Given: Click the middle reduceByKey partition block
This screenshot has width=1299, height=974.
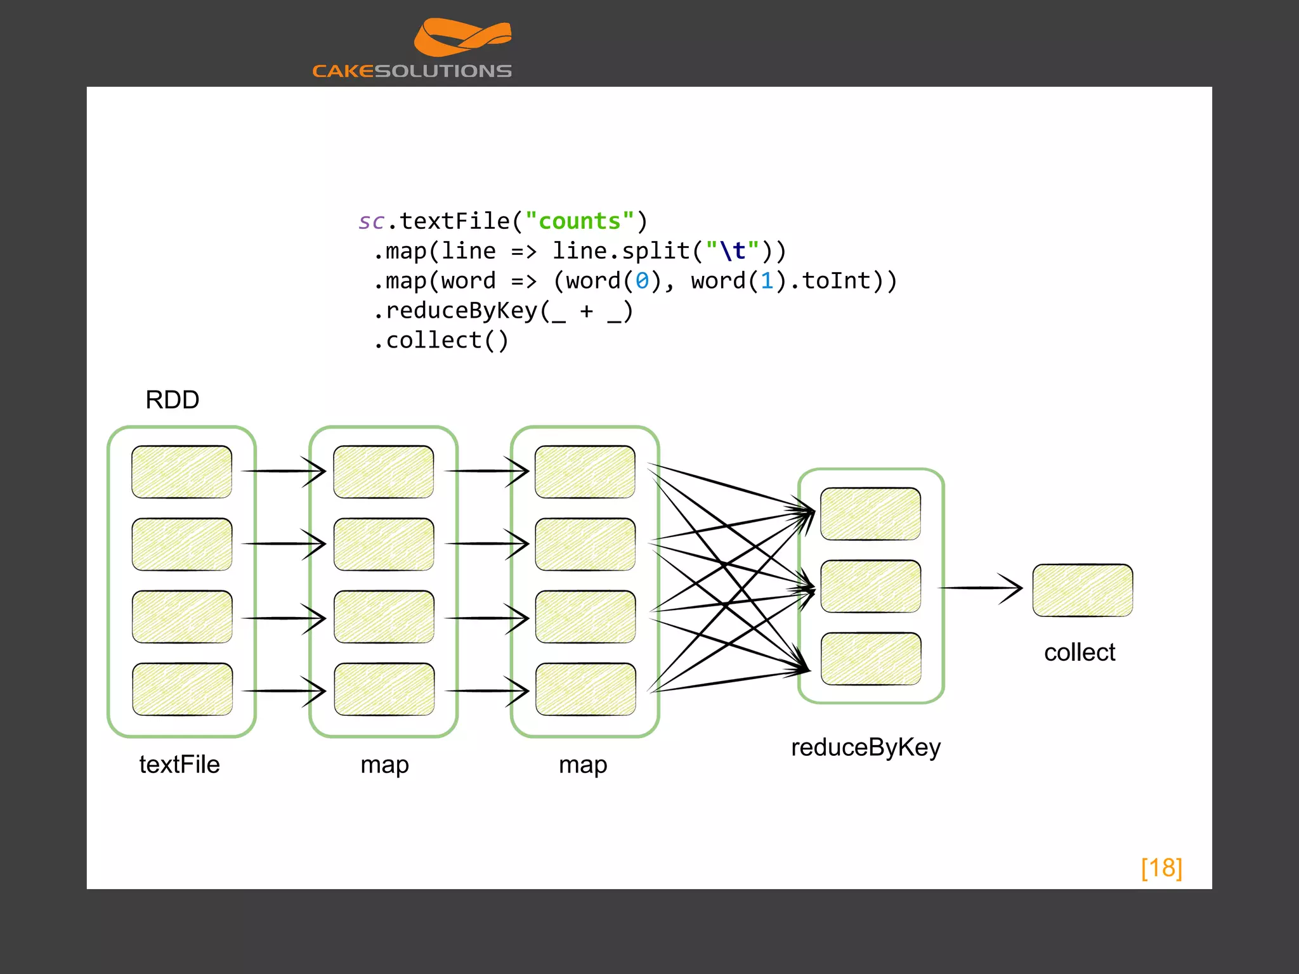Looking at the screenshot, I should click(870, 586).
